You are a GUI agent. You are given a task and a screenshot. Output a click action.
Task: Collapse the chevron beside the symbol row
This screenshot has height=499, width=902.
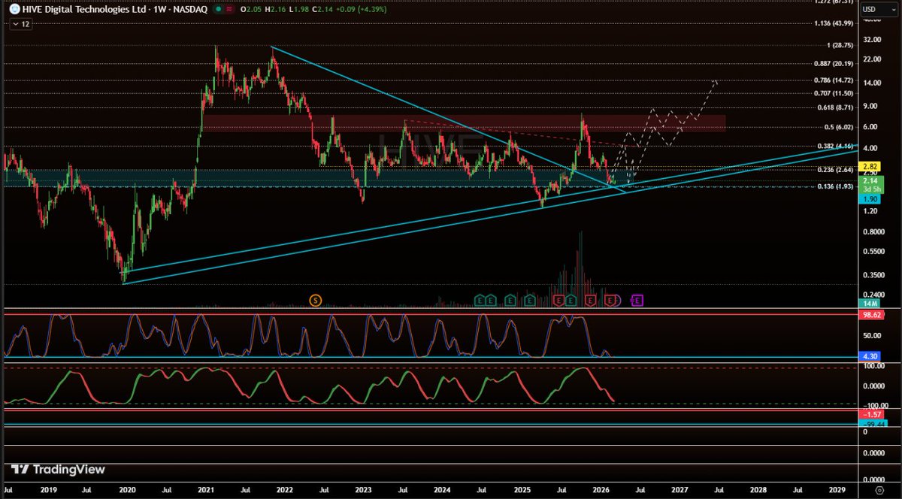[16, 24]
